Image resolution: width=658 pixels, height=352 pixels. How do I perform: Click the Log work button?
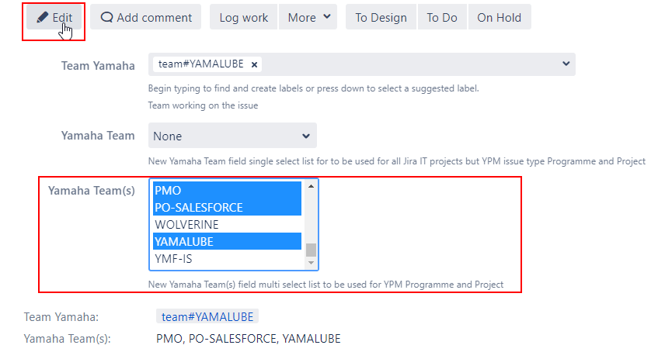pos(243,17)
